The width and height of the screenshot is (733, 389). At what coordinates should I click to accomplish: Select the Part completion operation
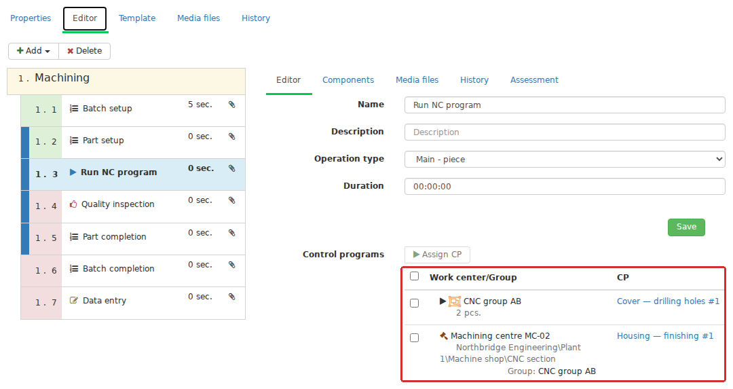pyautogui.click(x=133, y=239)
